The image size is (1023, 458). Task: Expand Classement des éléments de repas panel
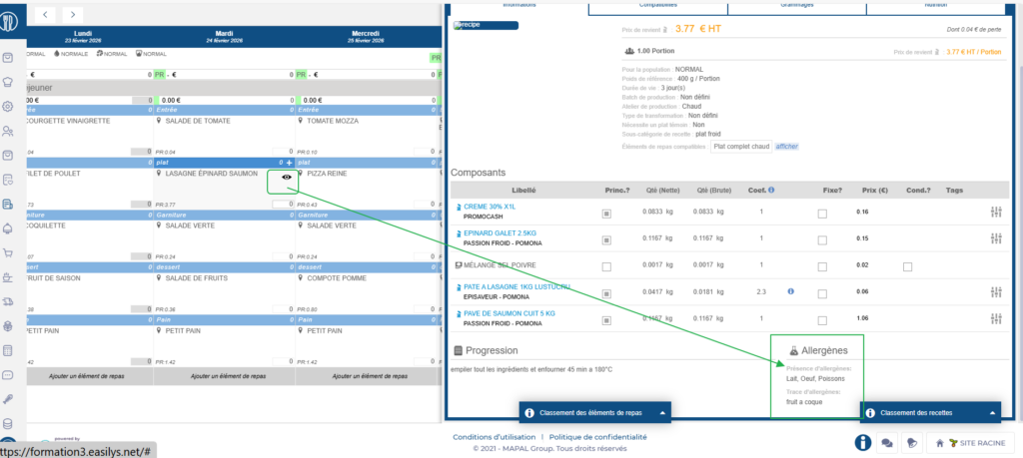(594, 412)
